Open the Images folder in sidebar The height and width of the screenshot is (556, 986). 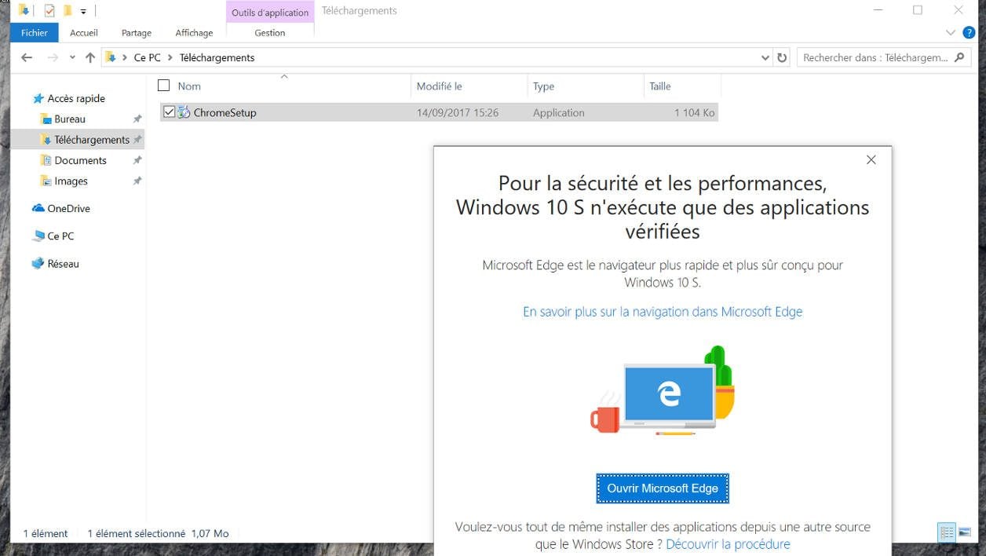click(x=71, y=181)
